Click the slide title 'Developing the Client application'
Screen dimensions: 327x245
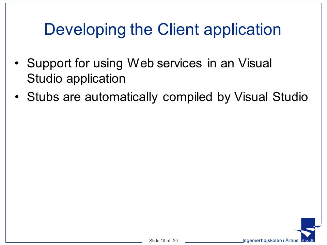coord(162,30)
